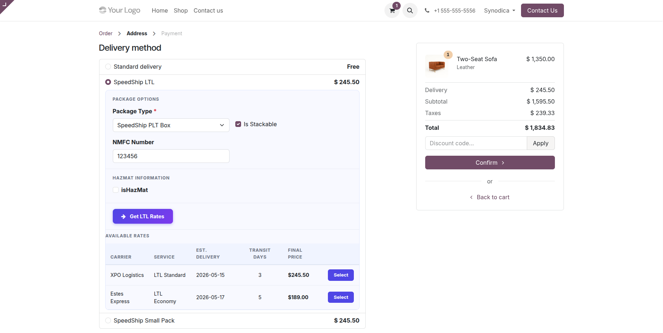The width and height of the screenshot is (663, 333).
Task: Go to the Home menu item
Action: (160, 11)
